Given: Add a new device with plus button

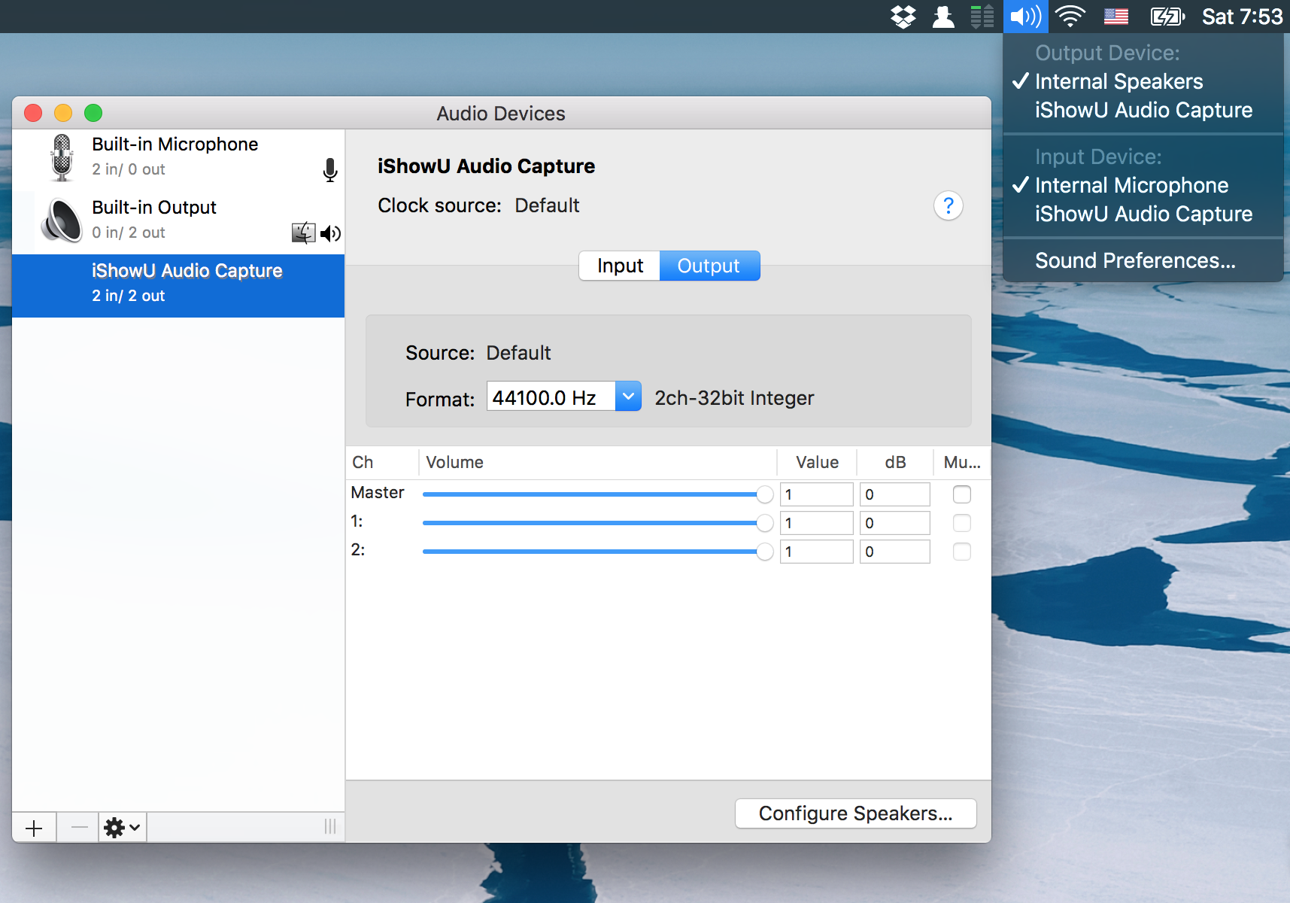Looking at the screenshot, I should click(34, 828).
